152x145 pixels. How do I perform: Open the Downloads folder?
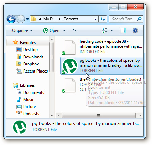tap(33, 57)
